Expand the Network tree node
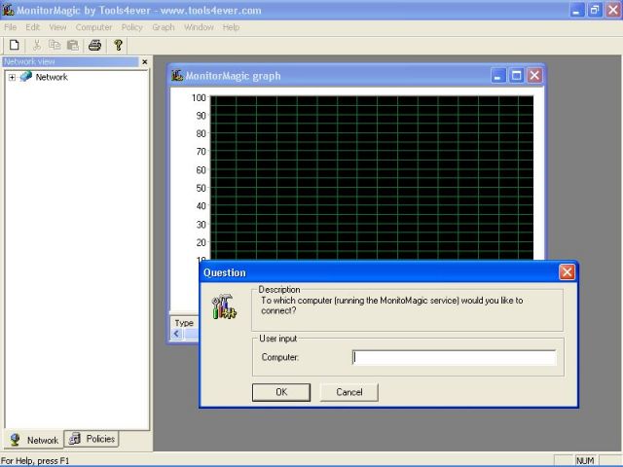 pos(12,77)
